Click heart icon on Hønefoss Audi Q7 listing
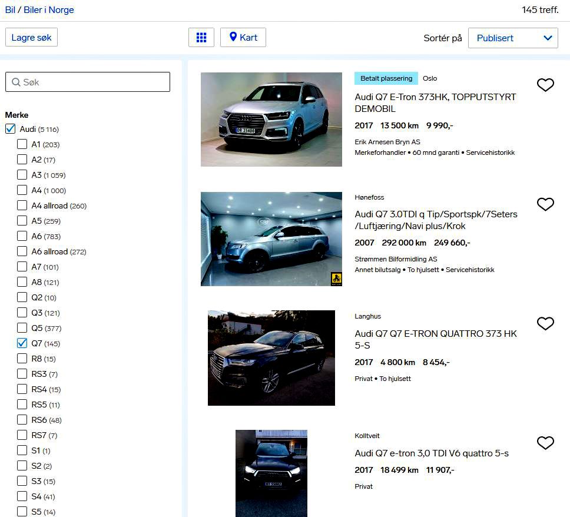 point(545,204)
